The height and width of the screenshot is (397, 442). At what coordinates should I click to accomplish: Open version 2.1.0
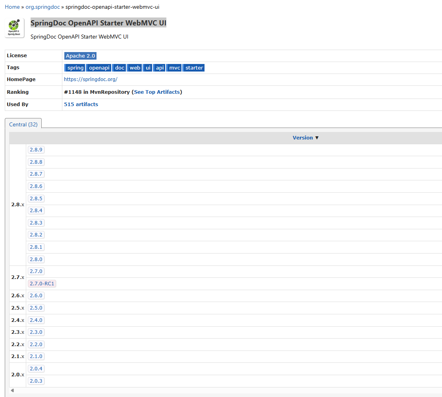pyautogui.click(x=36, y=356)
